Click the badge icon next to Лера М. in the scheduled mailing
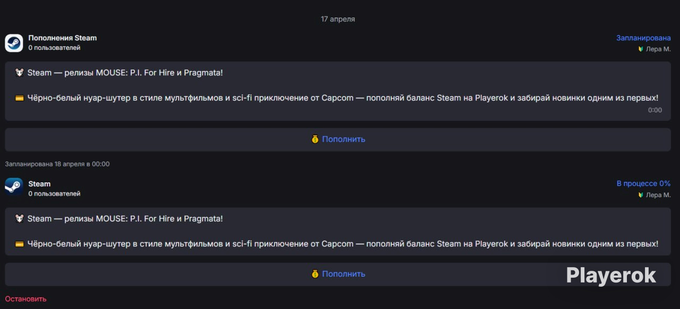The height and width of the screenshot is (309, 680). 641,49
